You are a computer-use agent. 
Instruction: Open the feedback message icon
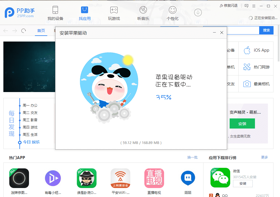point(247,6)
